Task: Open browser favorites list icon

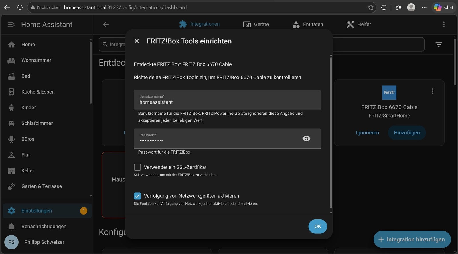Action: 398,7
